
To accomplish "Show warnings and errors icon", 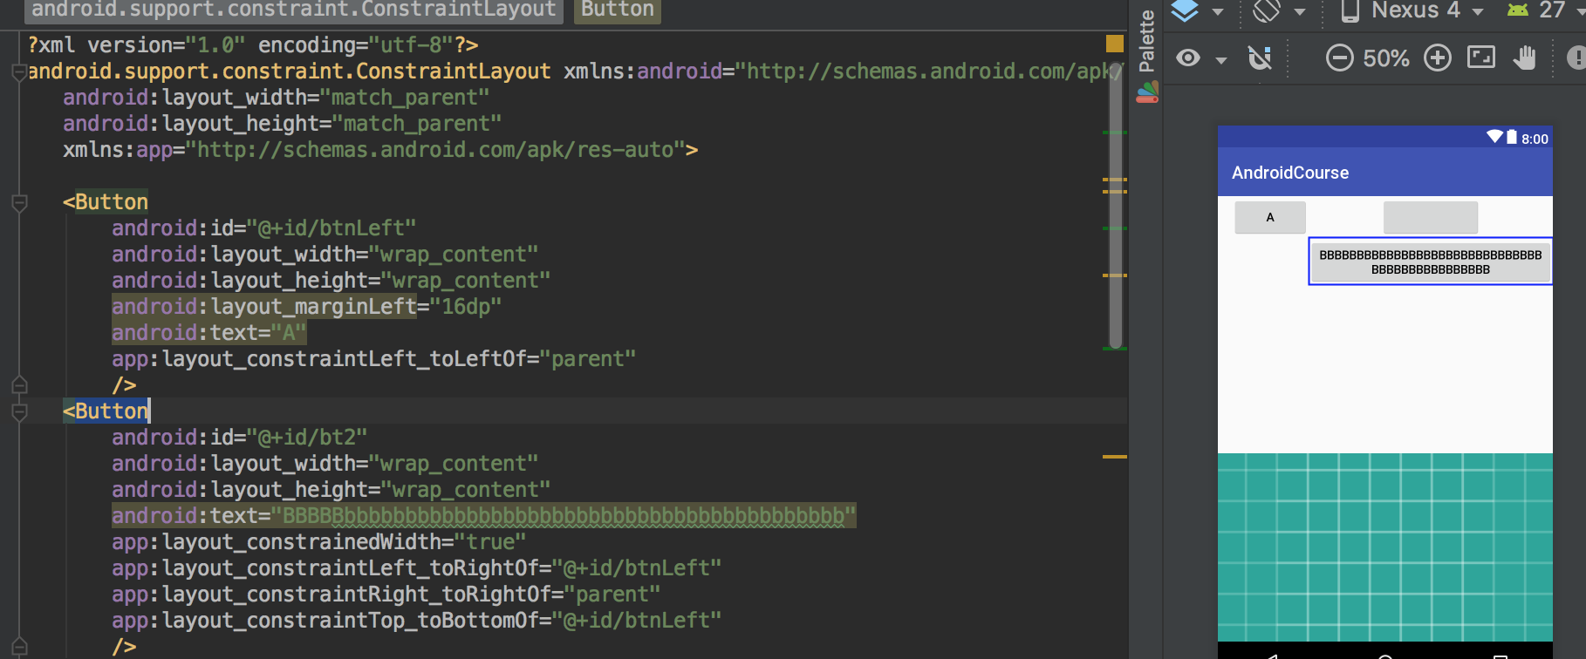I will [1576, 58].
